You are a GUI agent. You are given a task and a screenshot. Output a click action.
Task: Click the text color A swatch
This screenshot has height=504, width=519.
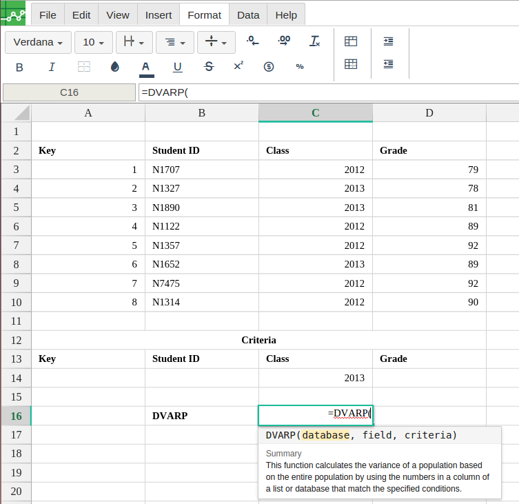(146, 67)
